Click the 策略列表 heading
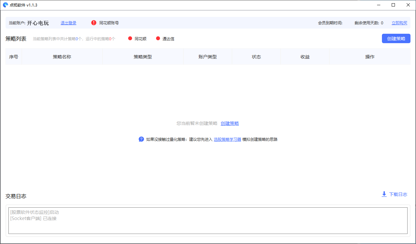 [16, 39]
